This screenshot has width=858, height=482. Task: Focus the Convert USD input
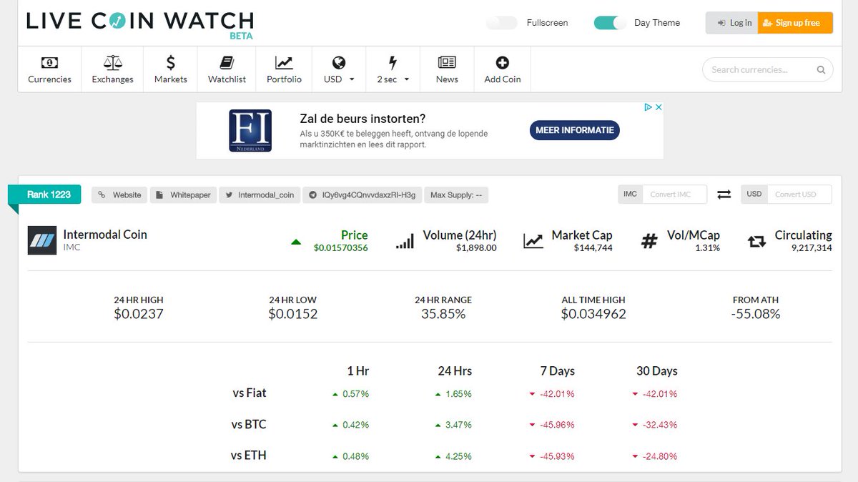(799, 195)
